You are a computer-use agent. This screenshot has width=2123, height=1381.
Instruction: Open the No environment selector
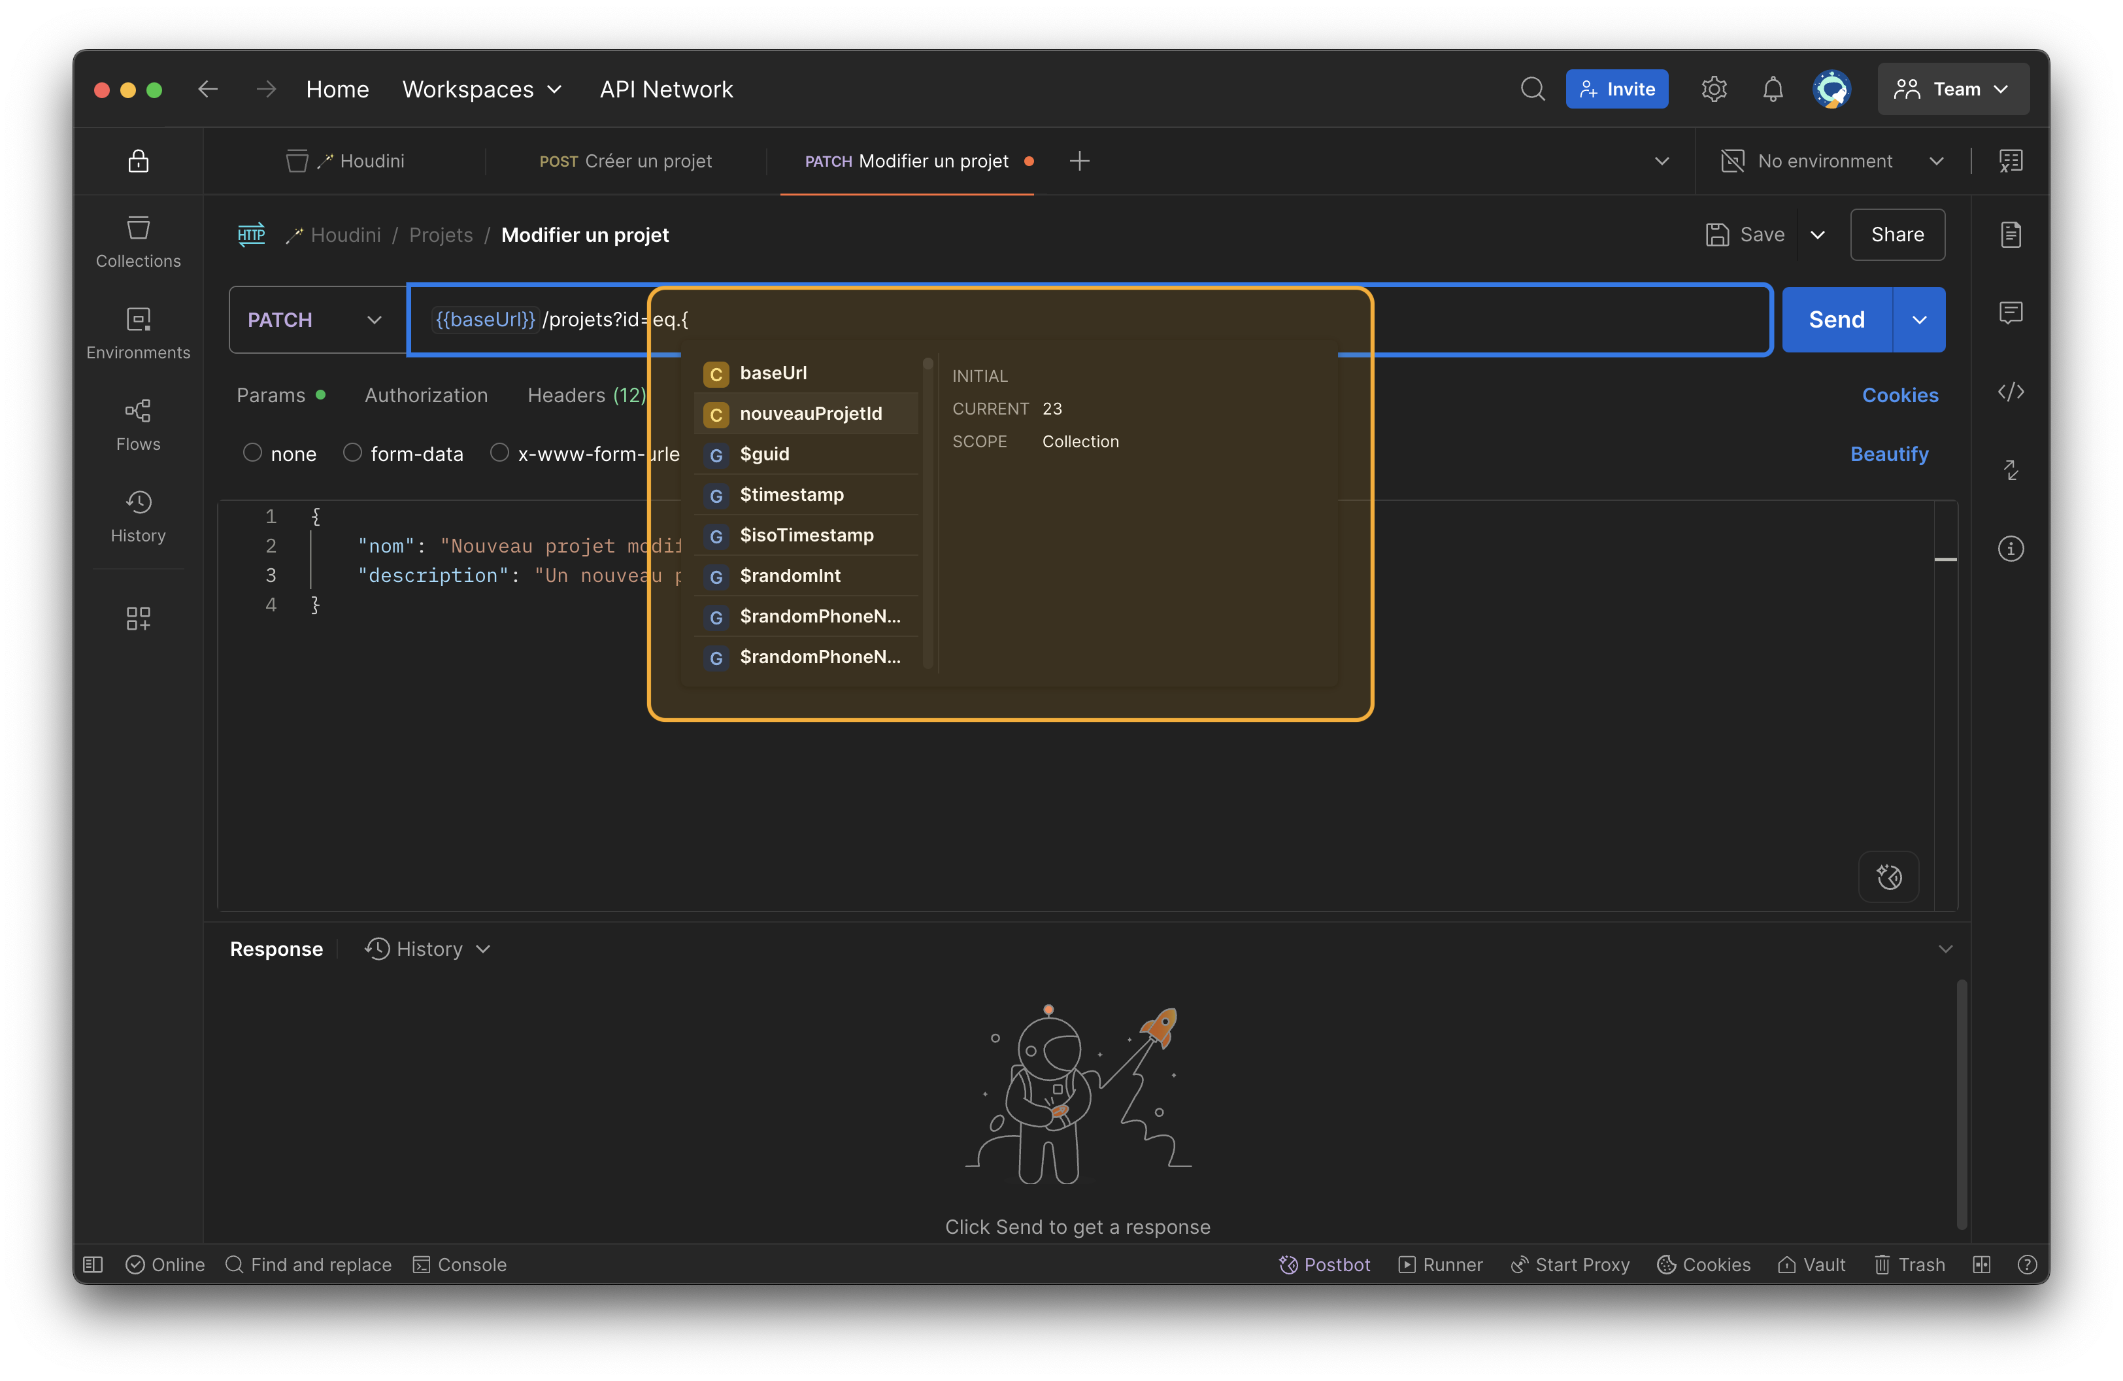click(1832, 161)
